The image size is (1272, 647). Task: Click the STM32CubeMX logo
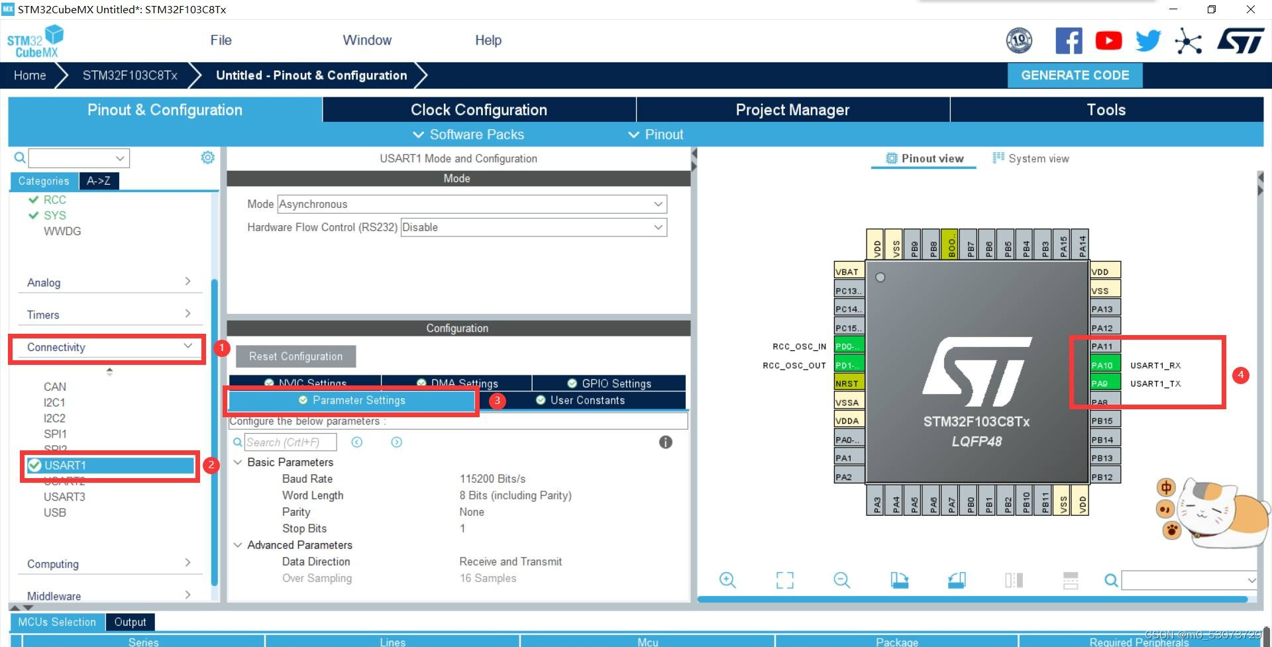point(35,41)
